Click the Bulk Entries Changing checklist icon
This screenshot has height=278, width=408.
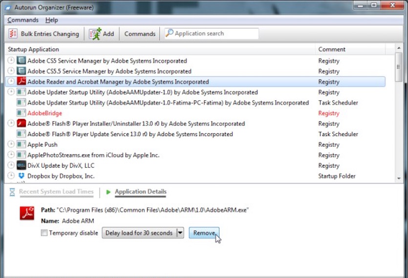point(13,34)
